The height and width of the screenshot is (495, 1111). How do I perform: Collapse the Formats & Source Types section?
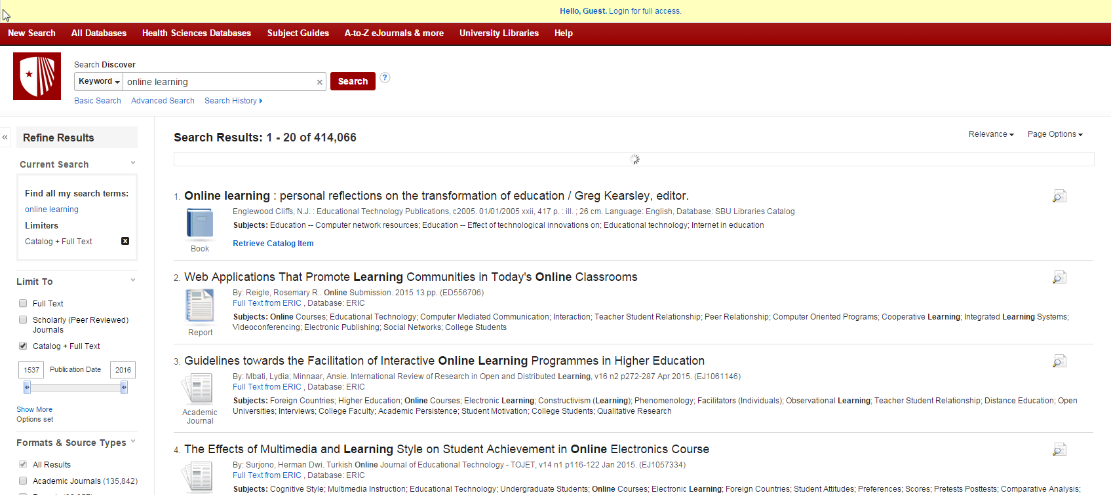tap(133, 441)
